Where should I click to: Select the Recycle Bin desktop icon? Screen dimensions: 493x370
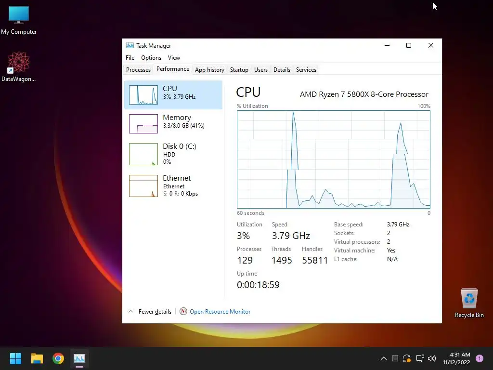[x=469, y=303]
